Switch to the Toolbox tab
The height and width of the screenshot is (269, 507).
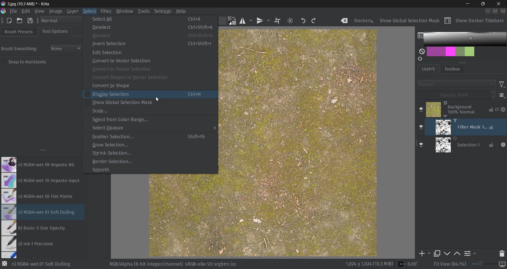[x=452, y=69]
